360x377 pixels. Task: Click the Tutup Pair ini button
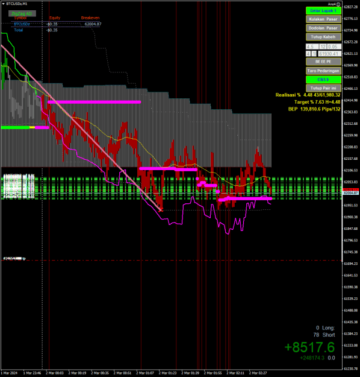click(323, 88)
